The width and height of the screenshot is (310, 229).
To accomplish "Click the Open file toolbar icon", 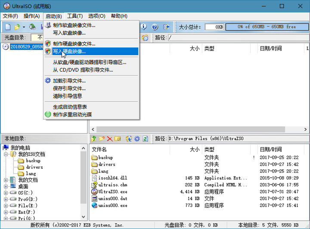I will pos(17,27).
